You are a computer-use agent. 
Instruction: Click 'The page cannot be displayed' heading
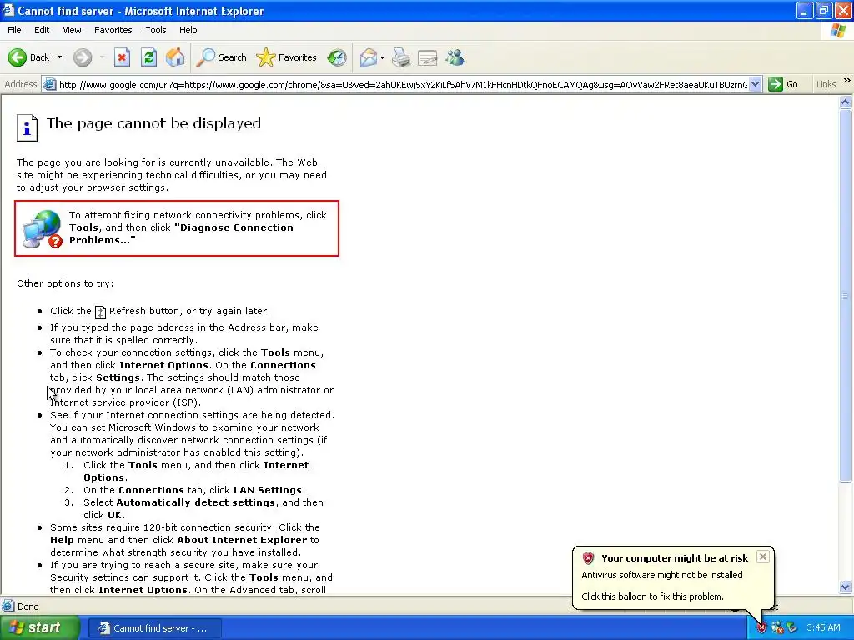tap(153, 123)
